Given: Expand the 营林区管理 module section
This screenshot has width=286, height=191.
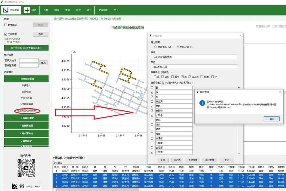Looking at the screenshot, I should pos(26,126).
